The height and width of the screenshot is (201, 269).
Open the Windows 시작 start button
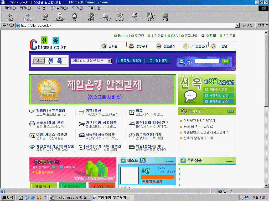(7, 198)
